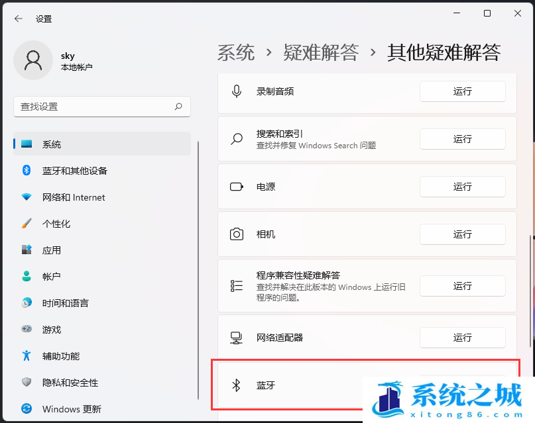Open the 应用 (Apps) sidebar item
The height and width of the screenshot is (423, 535).
52,250
